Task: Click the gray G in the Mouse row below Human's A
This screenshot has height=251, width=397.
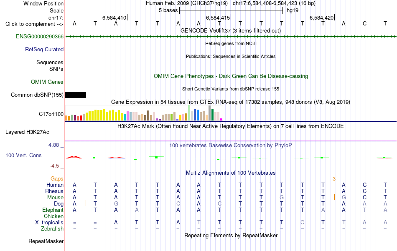Action: pos(344,198)
